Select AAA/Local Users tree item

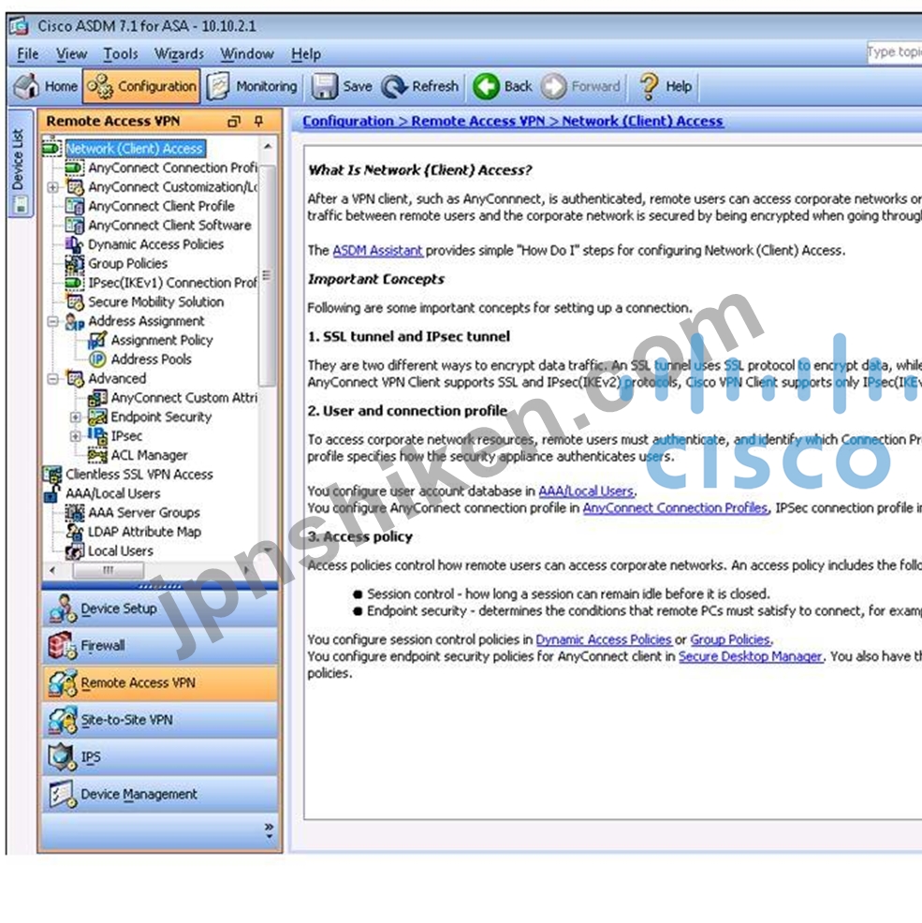[x=113, y=493]
